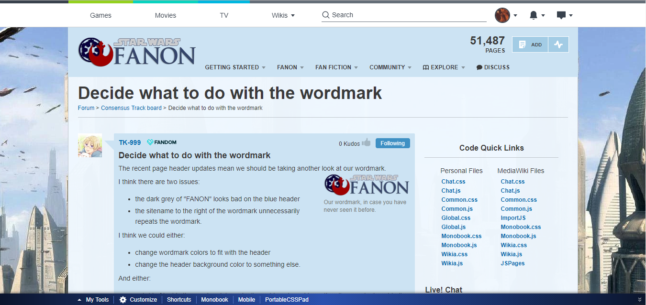The image size is (646, 305).
Task: Open Monobook.css under MediaWiki Files
Action: click(521, 227)
